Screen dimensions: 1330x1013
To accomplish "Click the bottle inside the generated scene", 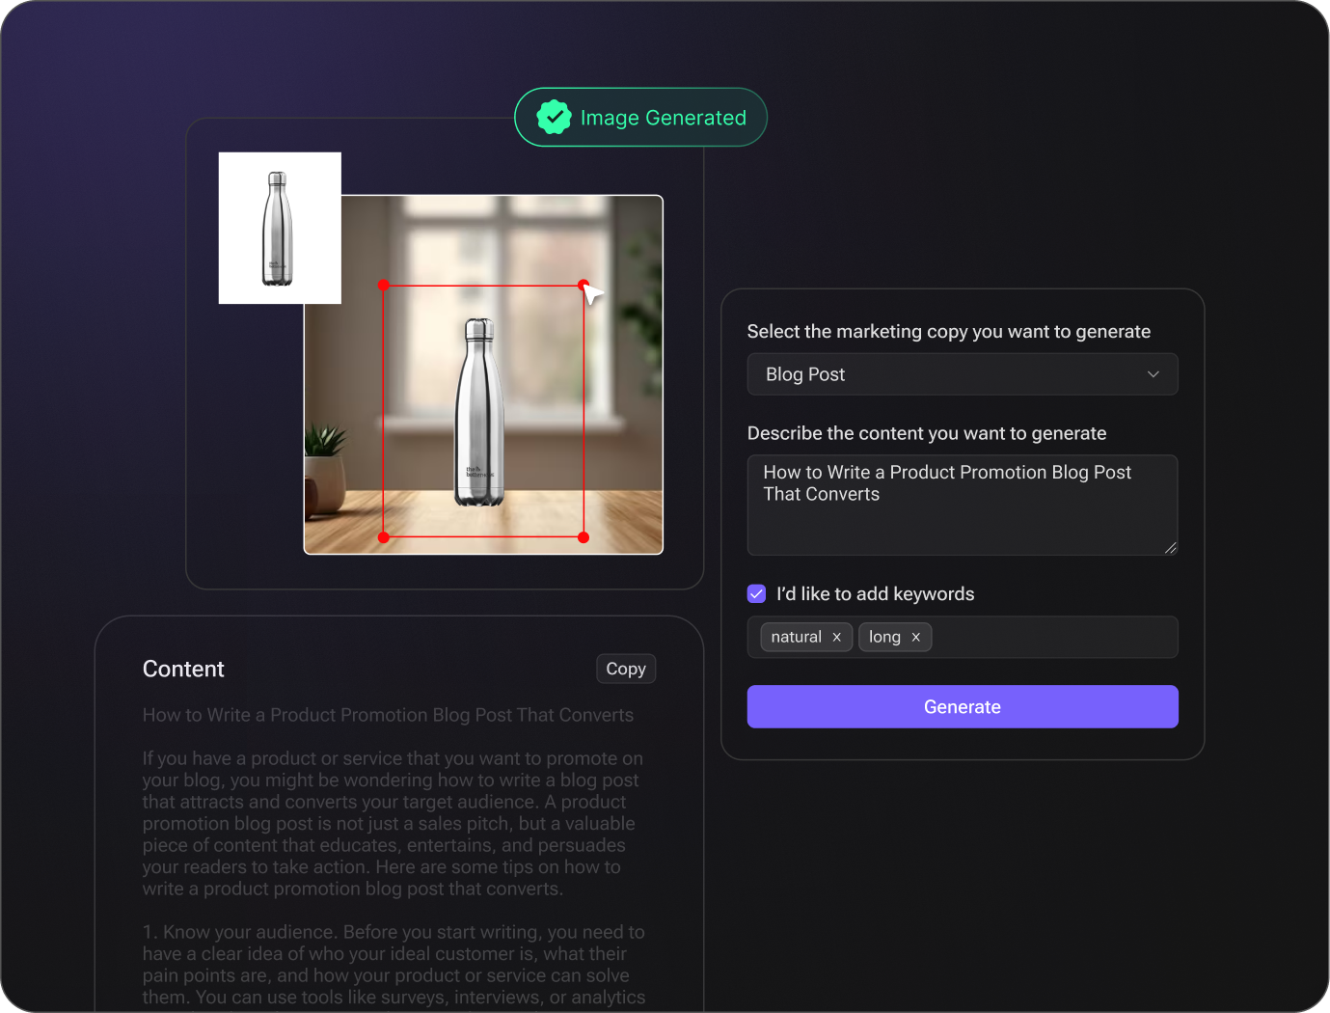I will 480,413.
